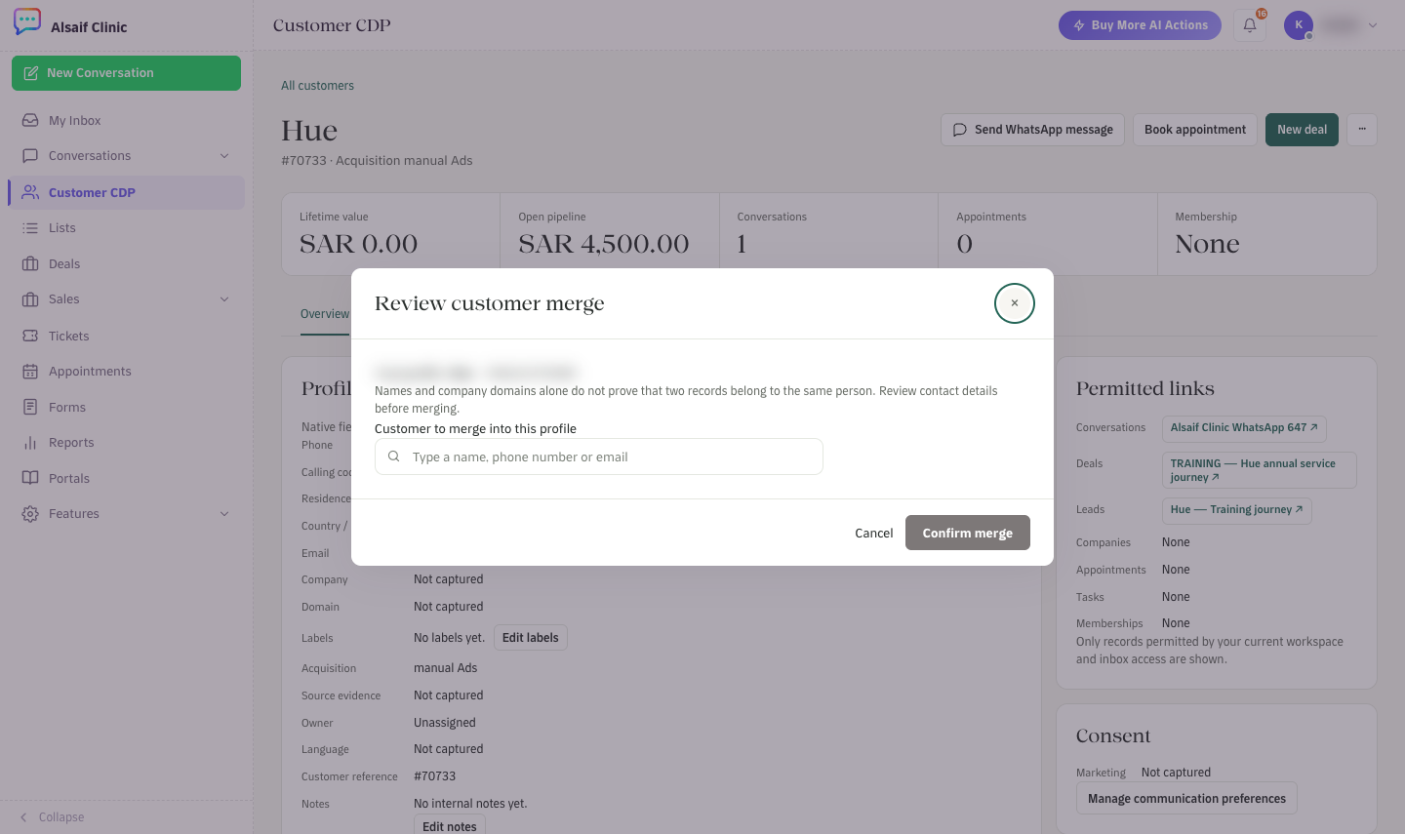Viewport: 1405px width, 834px height.
Task: Open Lists in sidebar
Action: (x=126, y=227)
